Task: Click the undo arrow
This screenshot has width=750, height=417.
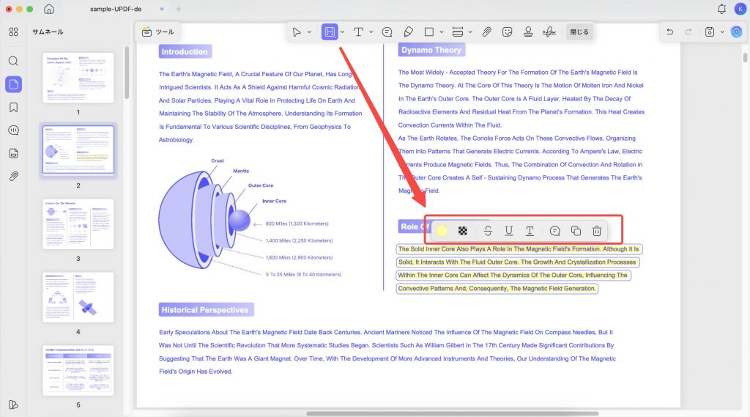Action: (x=669, y=32)
